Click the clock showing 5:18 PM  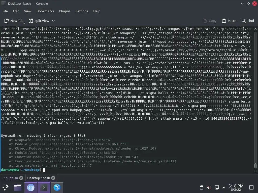236,187
